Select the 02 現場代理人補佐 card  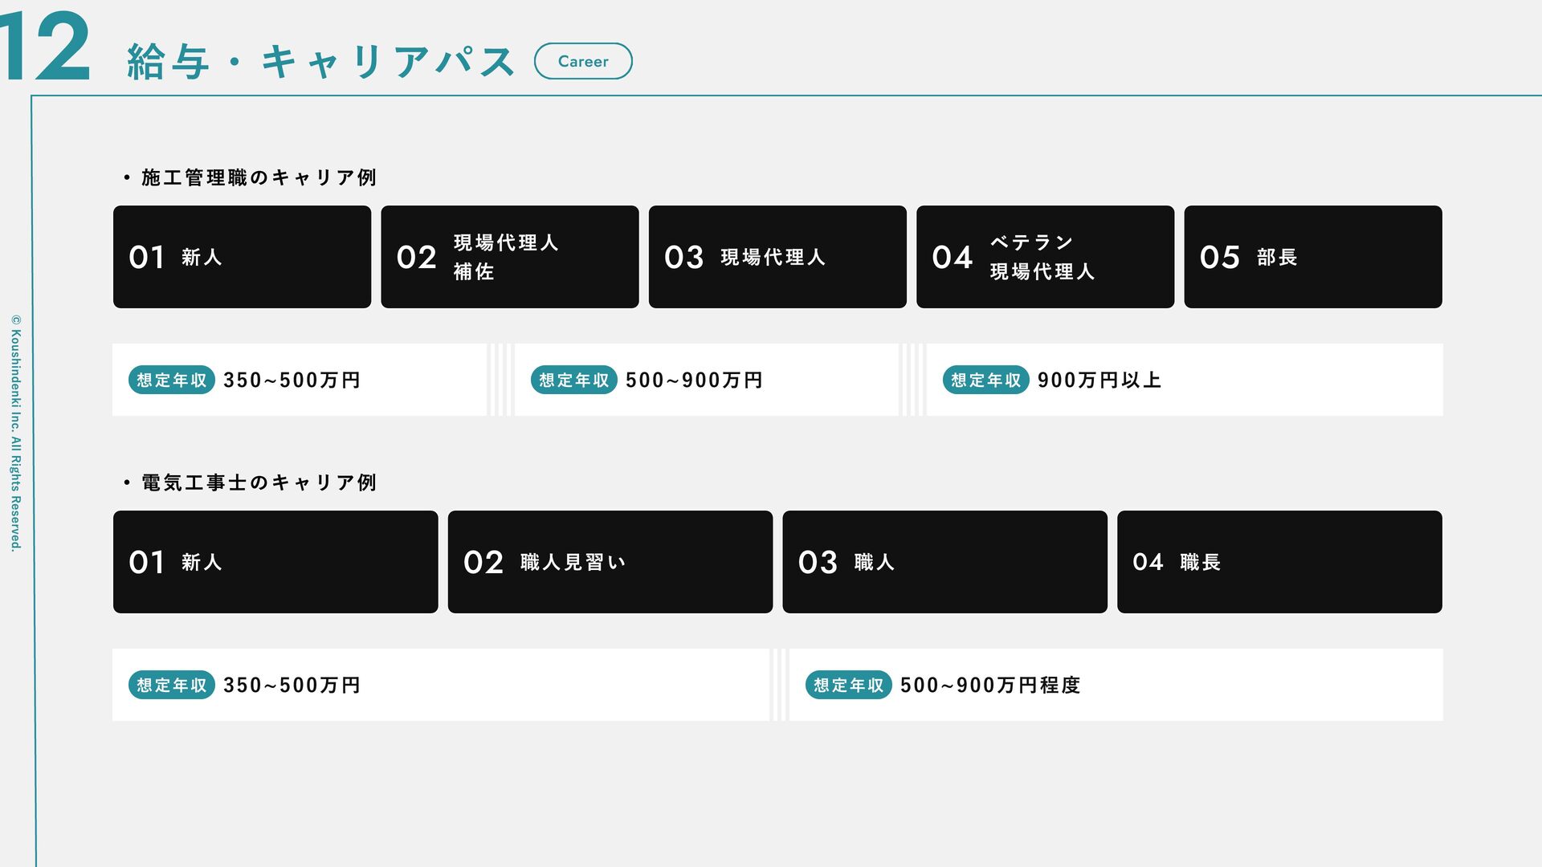pyautogui.click(x=509, y=257)
